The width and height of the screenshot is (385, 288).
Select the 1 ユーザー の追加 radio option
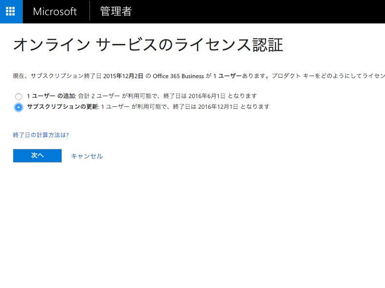[19, 96]
